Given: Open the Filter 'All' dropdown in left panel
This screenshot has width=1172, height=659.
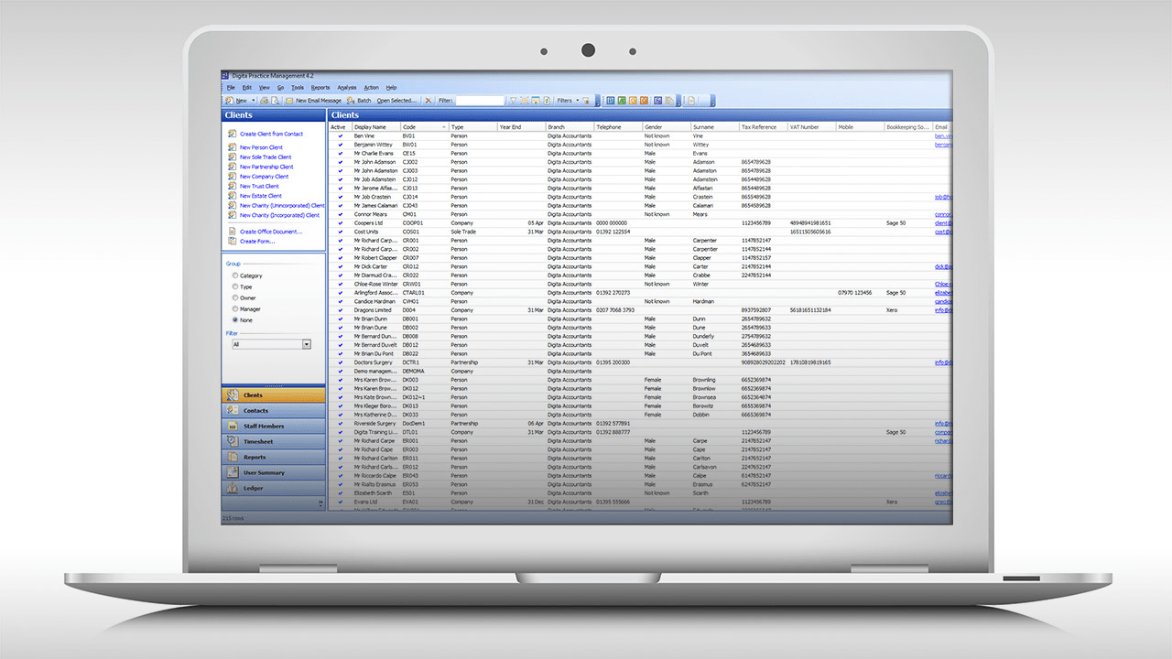Looking at the screenshot, I should point(307,344).
